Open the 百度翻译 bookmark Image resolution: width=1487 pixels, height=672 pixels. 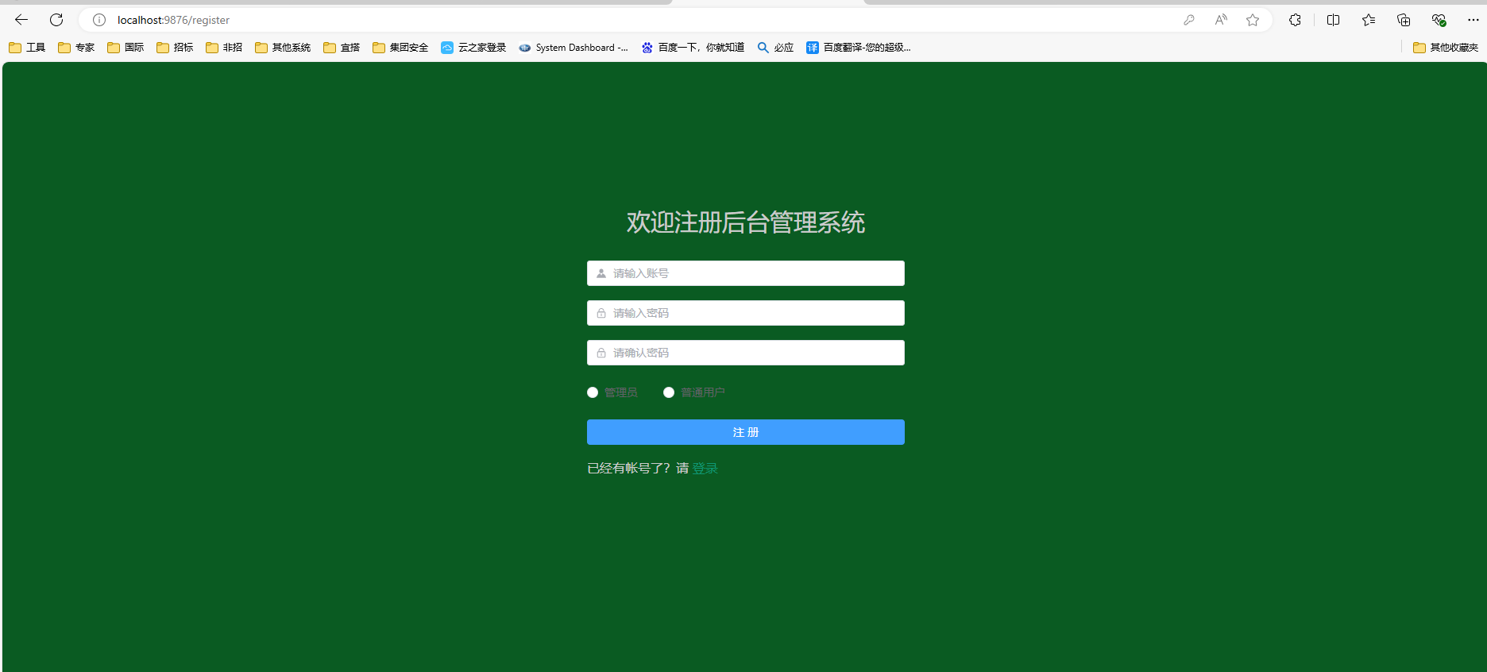pos(859,48)
